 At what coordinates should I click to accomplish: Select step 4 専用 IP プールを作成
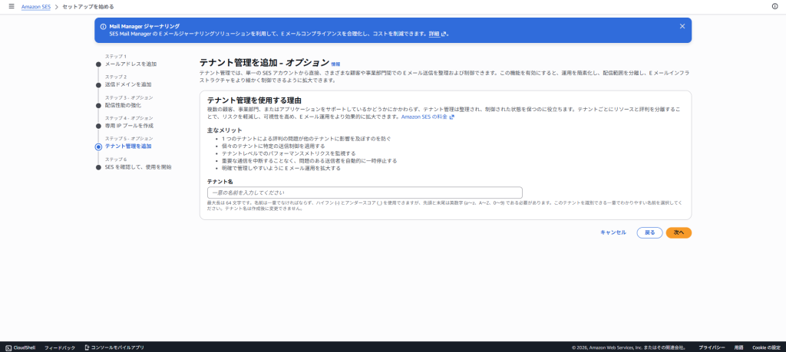click(129, 125)
